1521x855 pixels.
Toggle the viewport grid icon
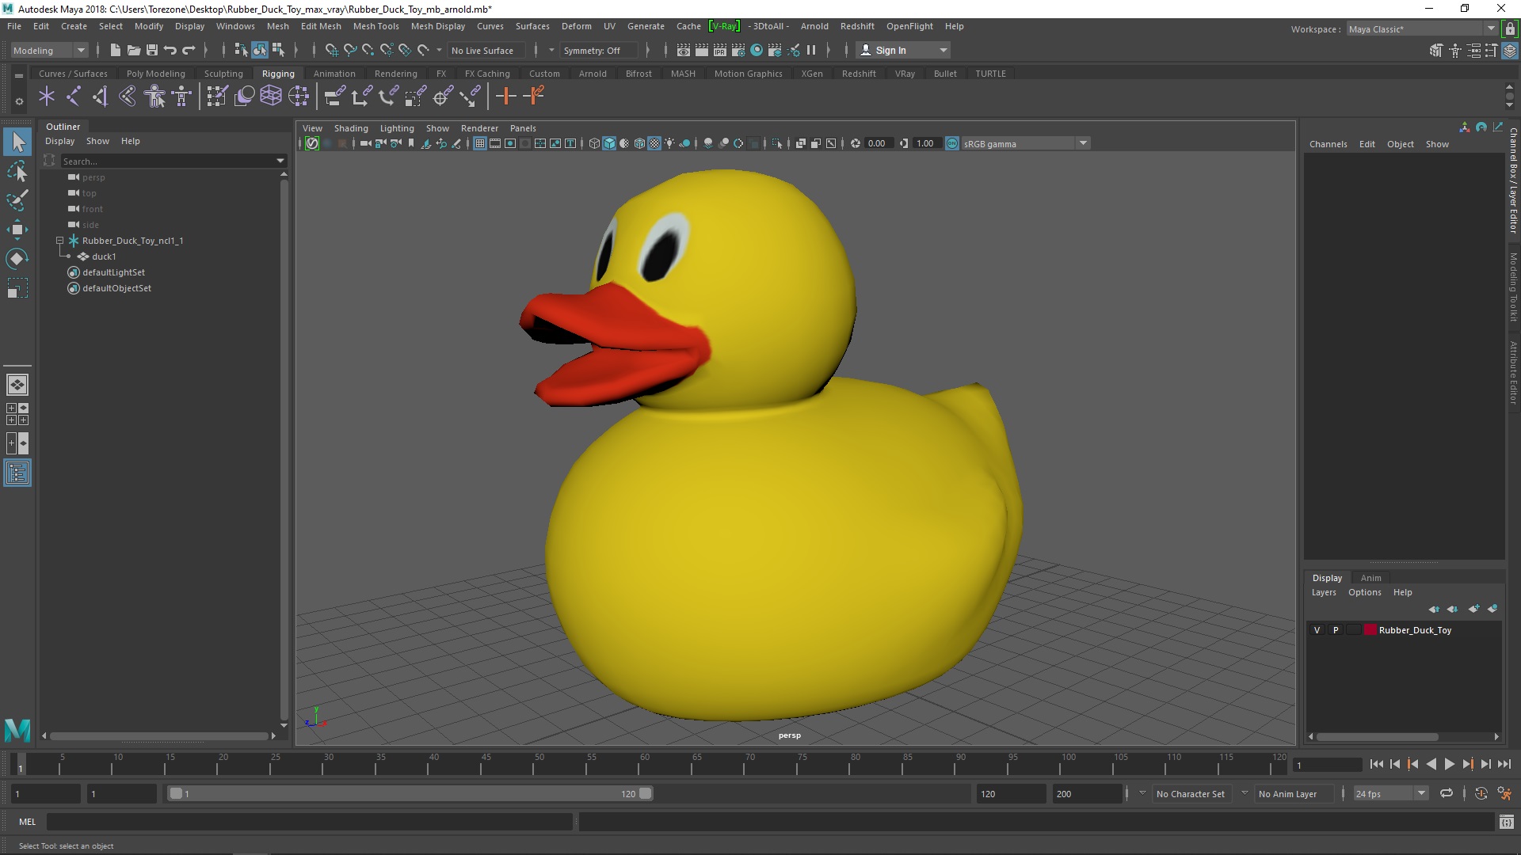(480, 143)
